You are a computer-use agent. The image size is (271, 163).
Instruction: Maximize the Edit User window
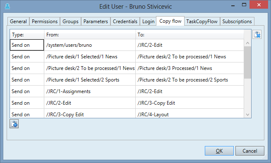(244, 5)
